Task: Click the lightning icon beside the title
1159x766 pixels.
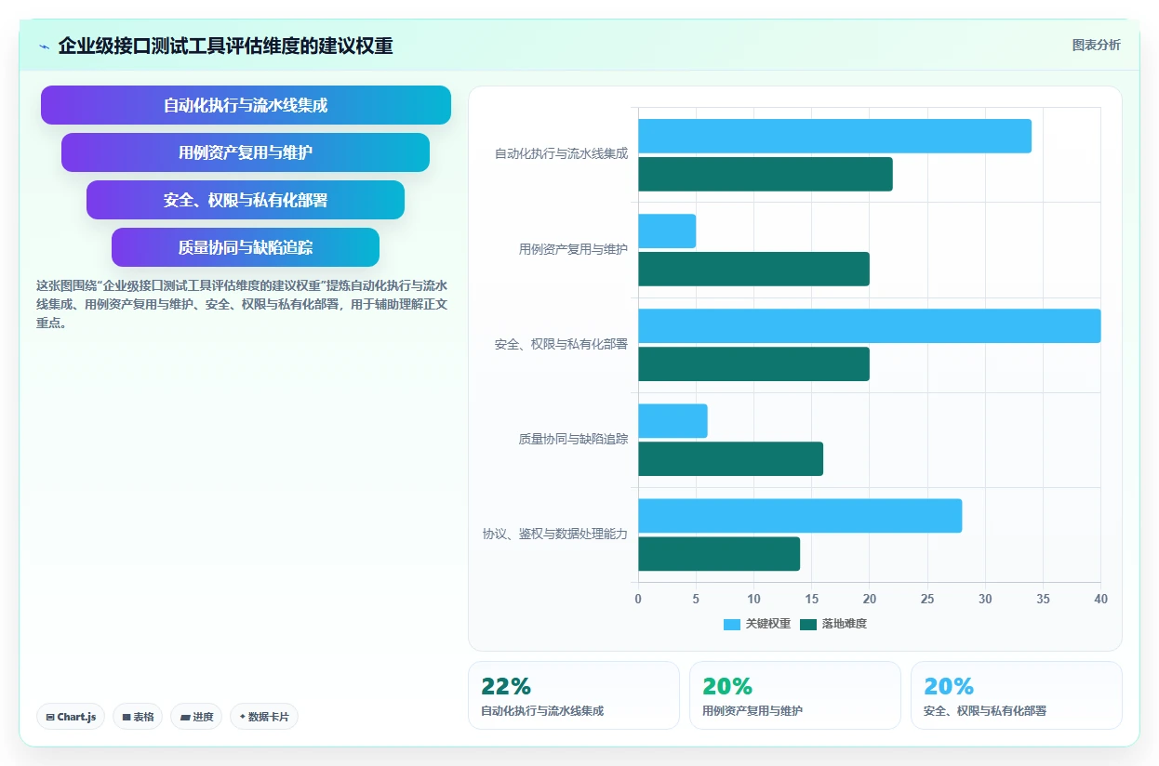Action: point(44,46)
